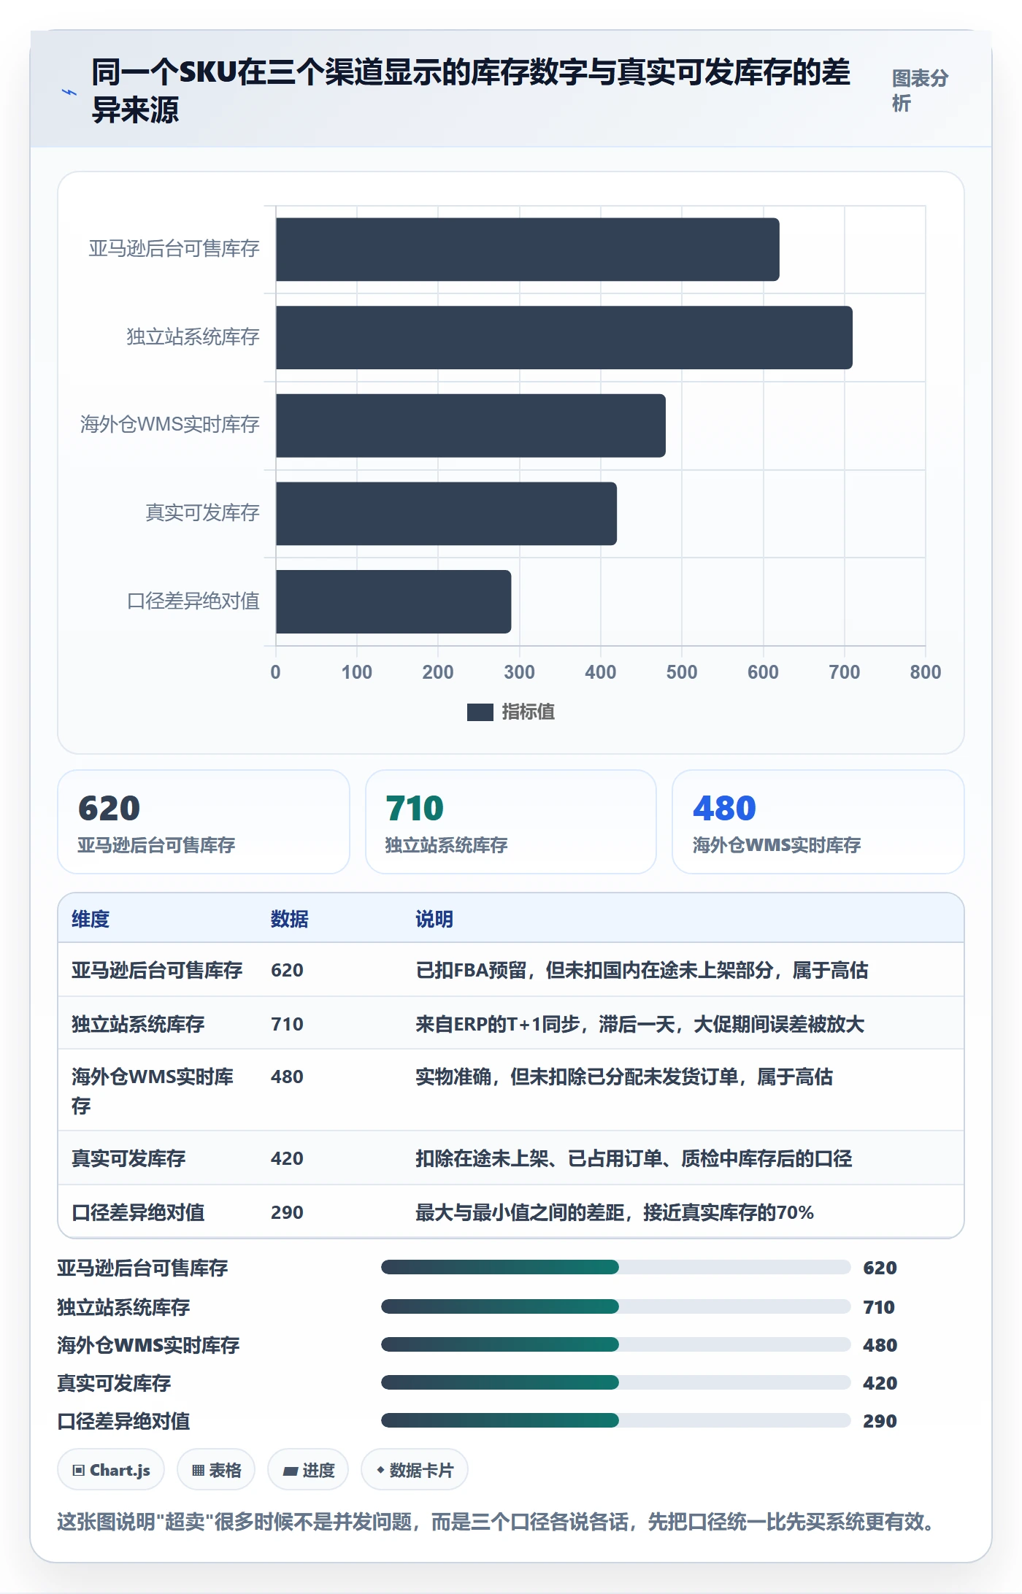Click table value 420 for 真实可发库存
The width and height of the screenshot is (1022, 1594).
(287, 1158)
